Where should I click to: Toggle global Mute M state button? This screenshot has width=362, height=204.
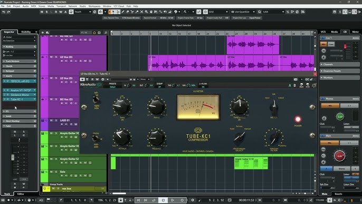[42, 12]
